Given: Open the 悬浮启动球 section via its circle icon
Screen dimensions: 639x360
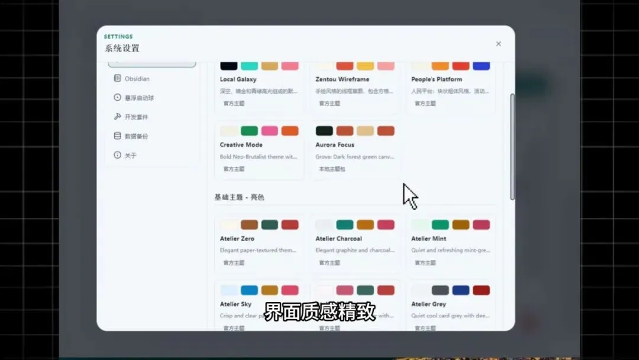Looking at the screenshot, I should pyautogui.click(x=117, y=98).
